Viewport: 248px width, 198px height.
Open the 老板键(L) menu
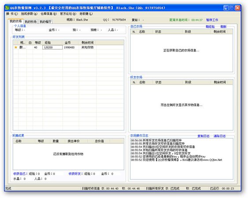[x=86, y=14]
